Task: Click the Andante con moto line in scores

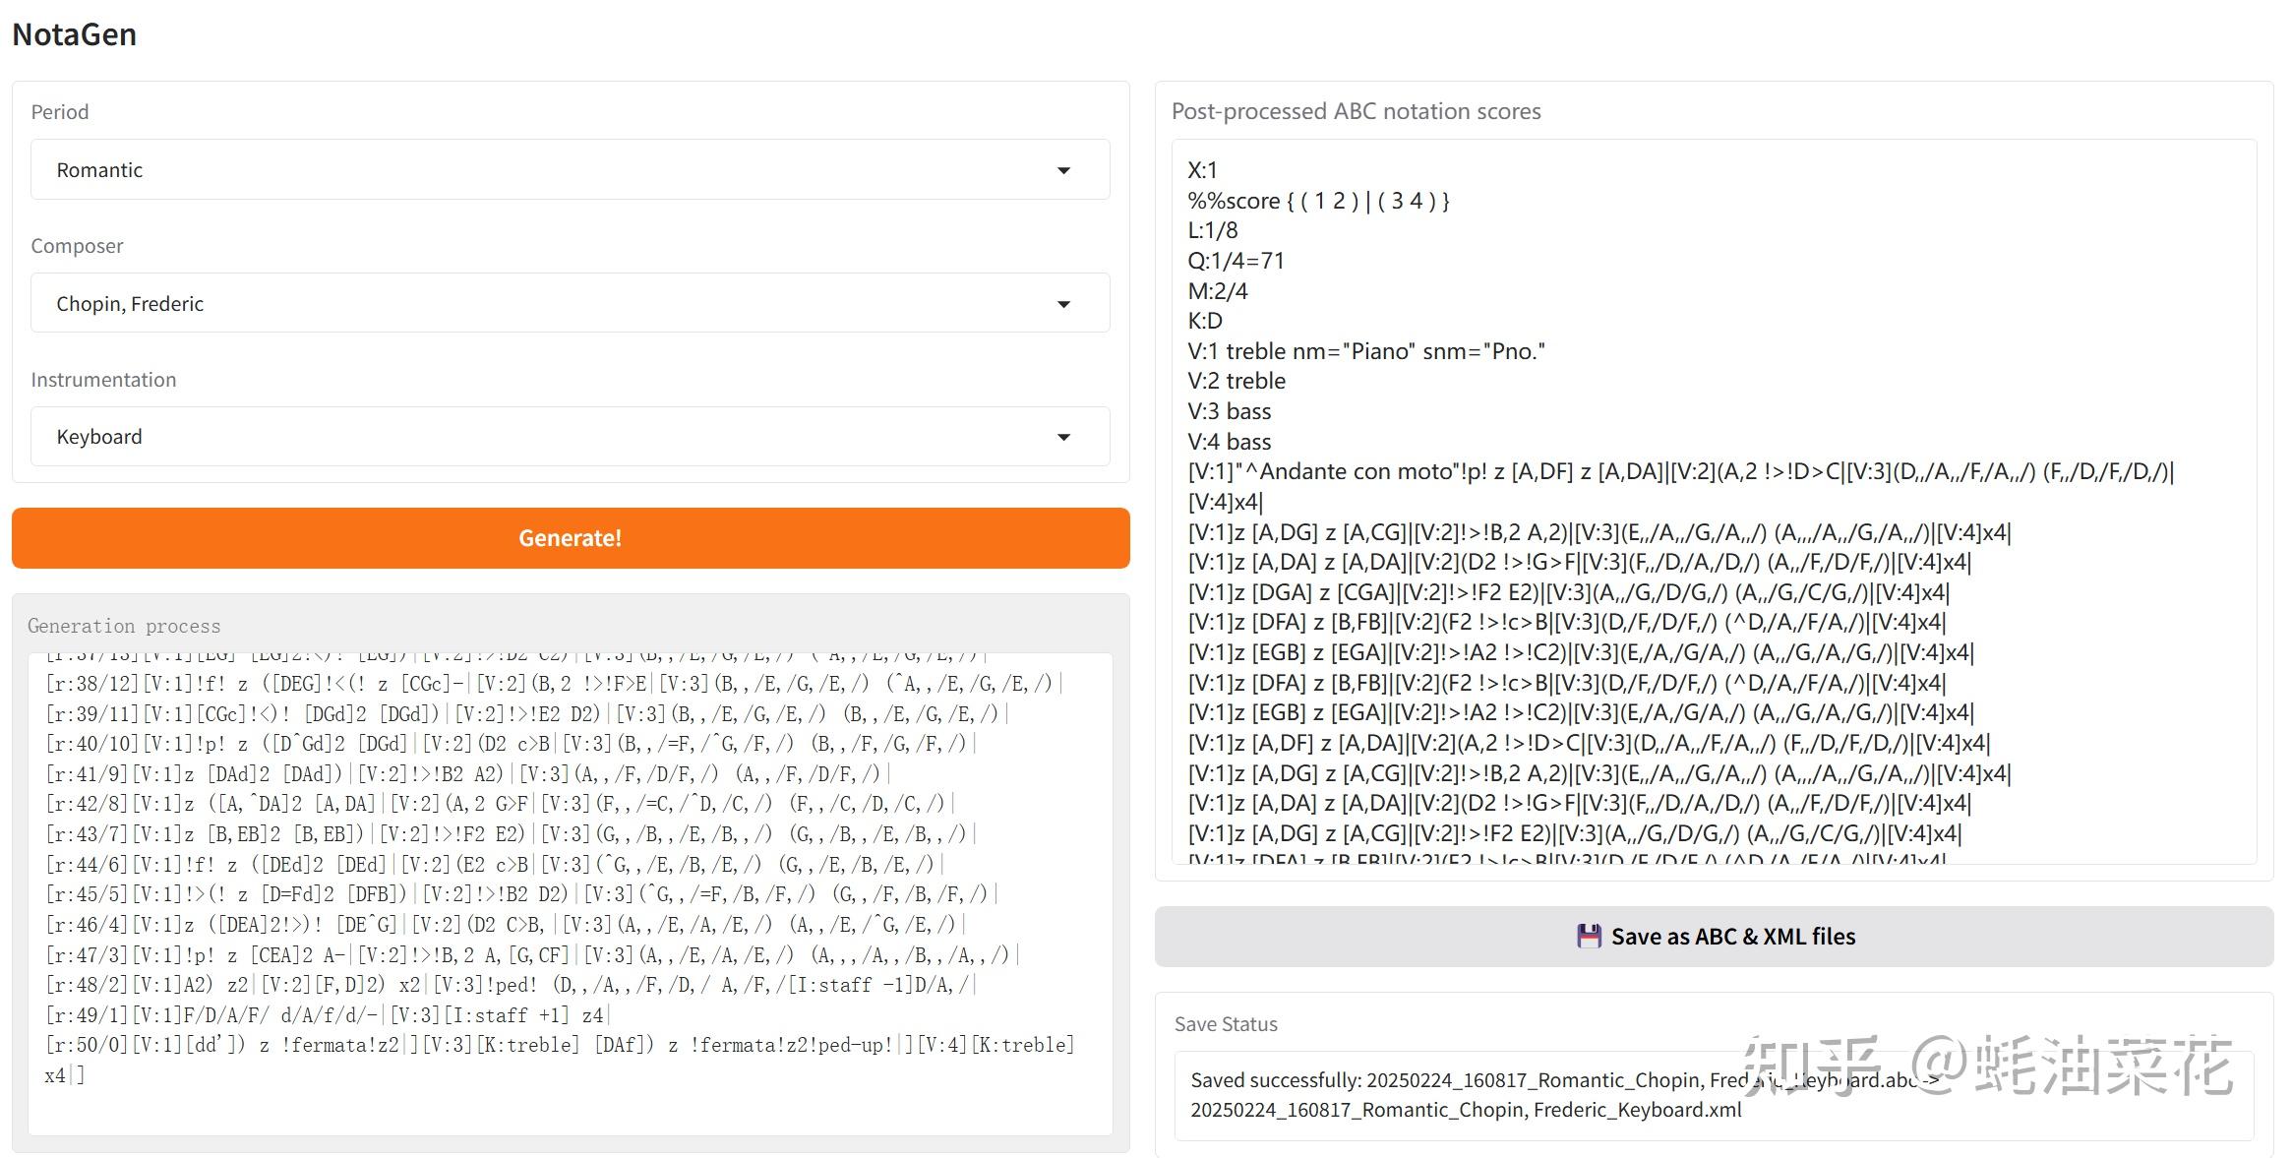Action: coord(1681,471)
